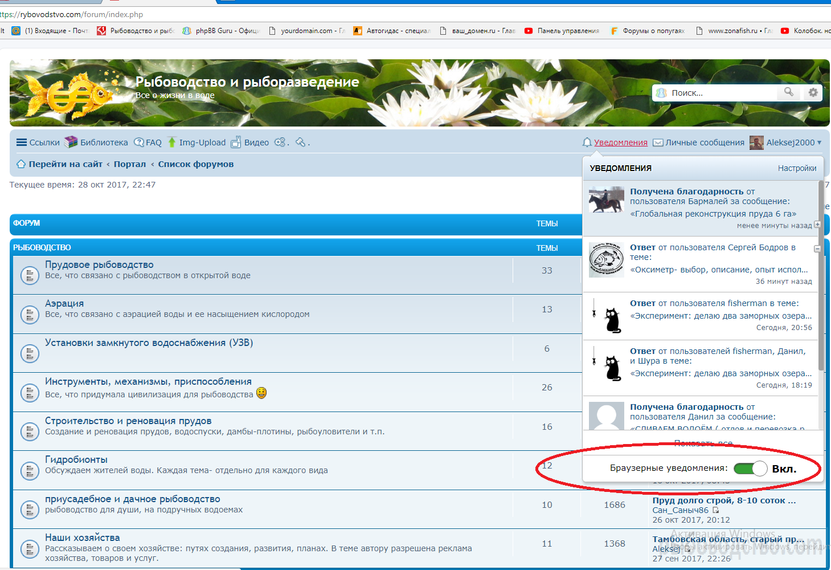Open the Aleksej2000 user dropdown arrow

click(x=820, y=142)
